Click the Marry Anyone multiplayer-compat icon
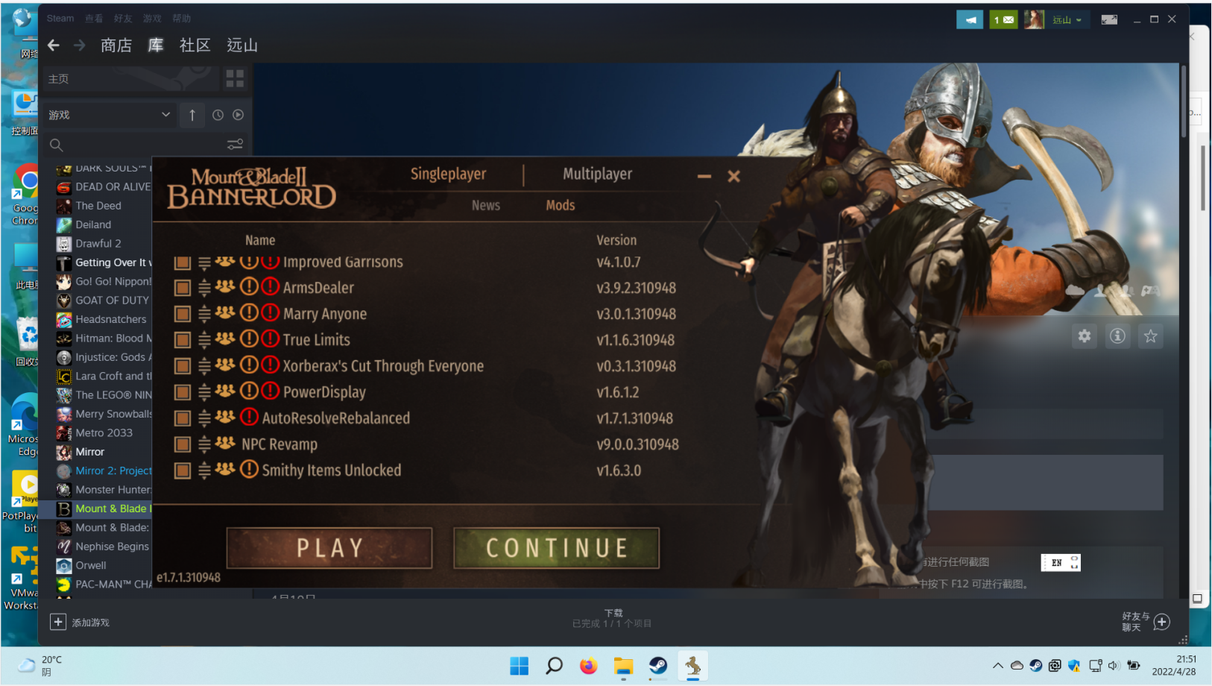This screenshot has height=686, width=1212. point(224,313)
